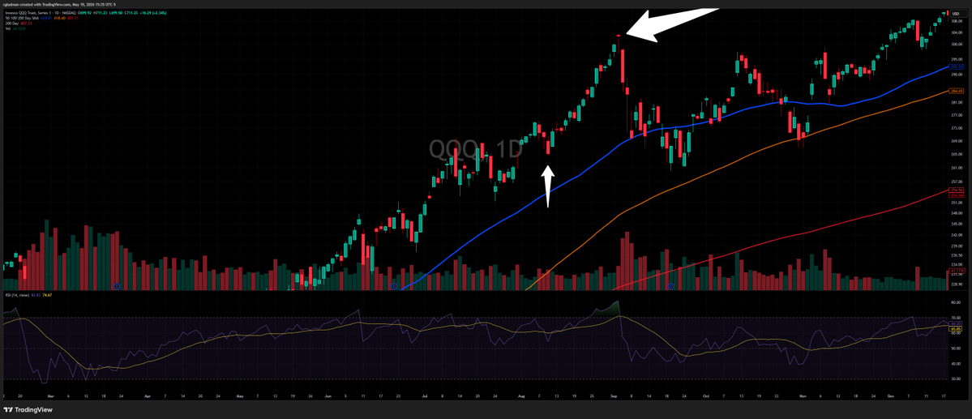Select the Vol indicator legend

(x=8, y=28)
